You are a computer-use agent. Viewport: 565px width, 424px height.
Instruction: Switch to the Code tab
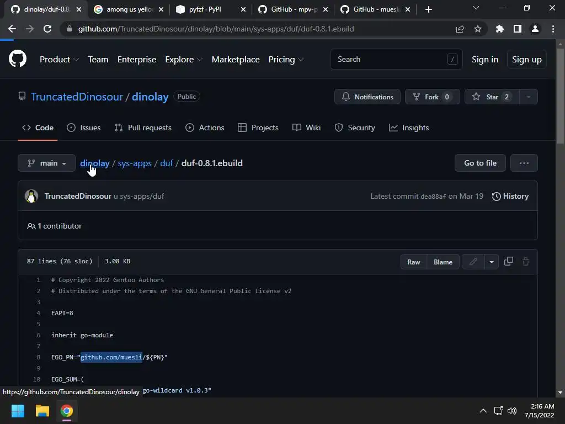click(x=38, y=128)
